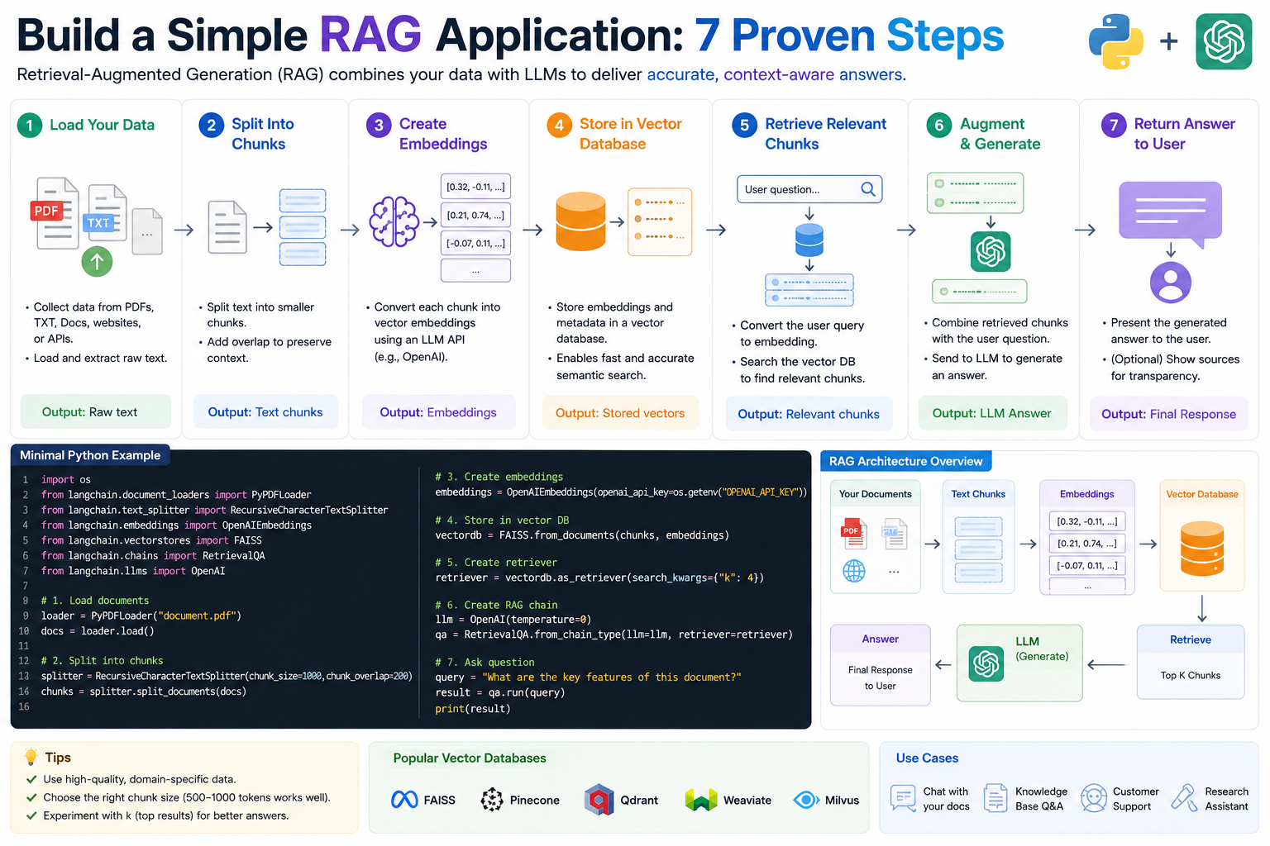Click the Output: Text chunks box
The image size is (1270, 846).
click(x=265, y=411)
